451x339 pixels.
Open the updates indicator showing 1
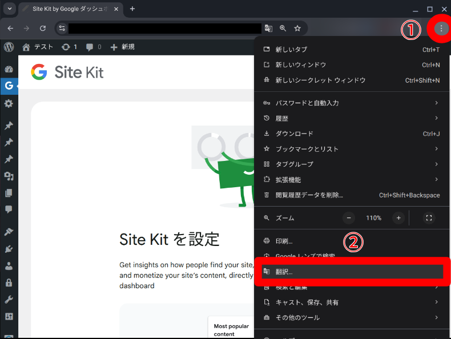[69, 47]
